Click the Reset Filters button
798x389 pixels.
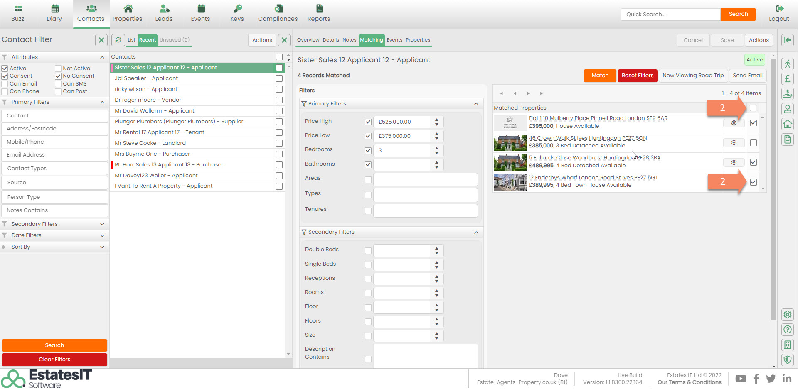pos(637,76)
